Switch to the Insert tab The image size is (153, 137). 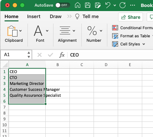[34, 17]
